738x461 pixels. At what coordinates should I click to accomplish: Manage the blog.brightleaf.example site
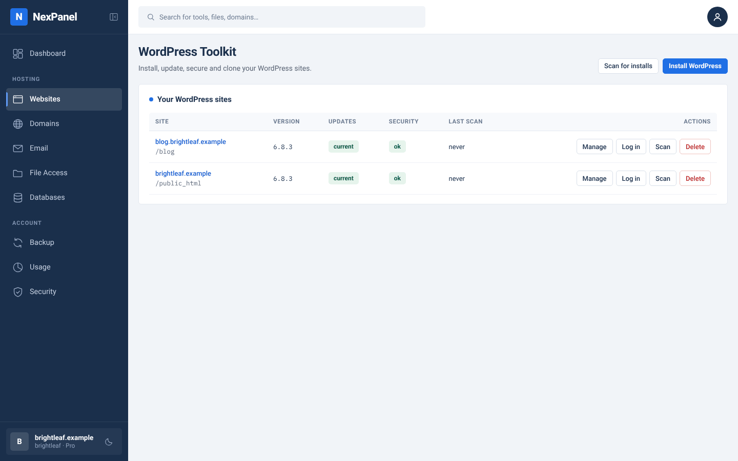point(594,147)
